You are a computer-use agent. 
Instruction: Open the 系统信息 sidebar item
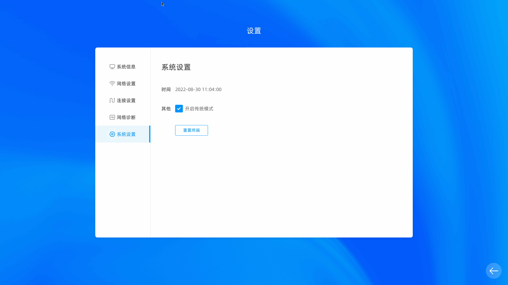tap(126, 67)
